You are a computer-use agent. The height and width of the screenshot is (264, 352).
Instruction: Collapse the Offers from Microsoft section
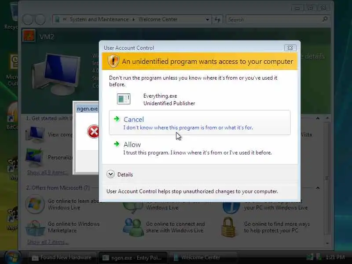tap(318, 188)
